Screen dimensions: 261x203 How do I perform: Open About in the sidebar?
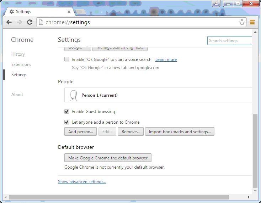(17, 95)
